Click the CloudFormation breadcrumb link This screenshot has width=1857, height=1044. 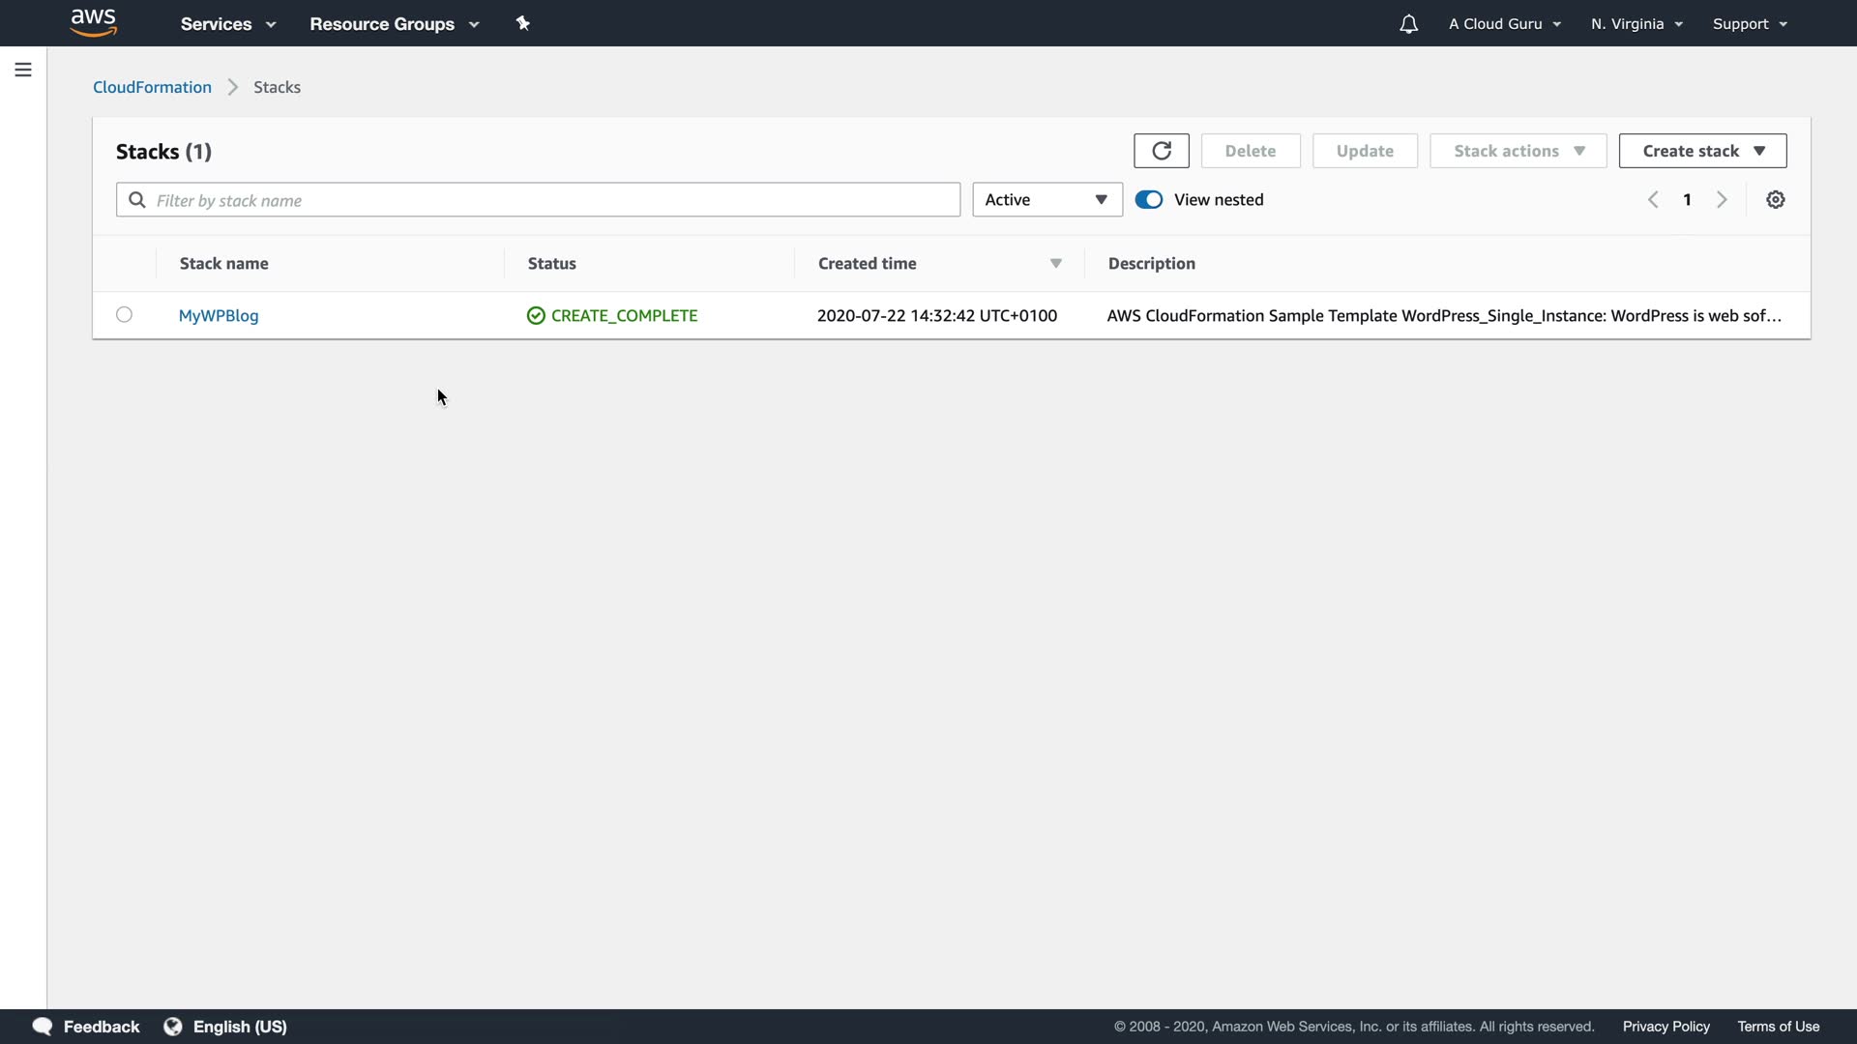click(152, 87)
